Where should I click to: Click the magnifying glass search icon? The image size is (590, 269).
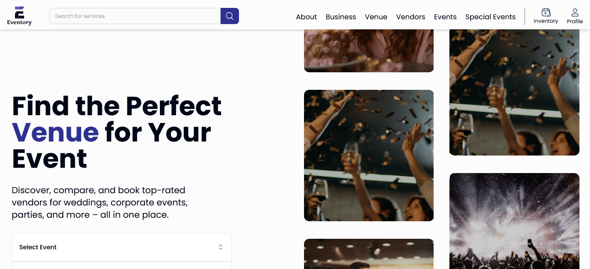coord(229,16)
